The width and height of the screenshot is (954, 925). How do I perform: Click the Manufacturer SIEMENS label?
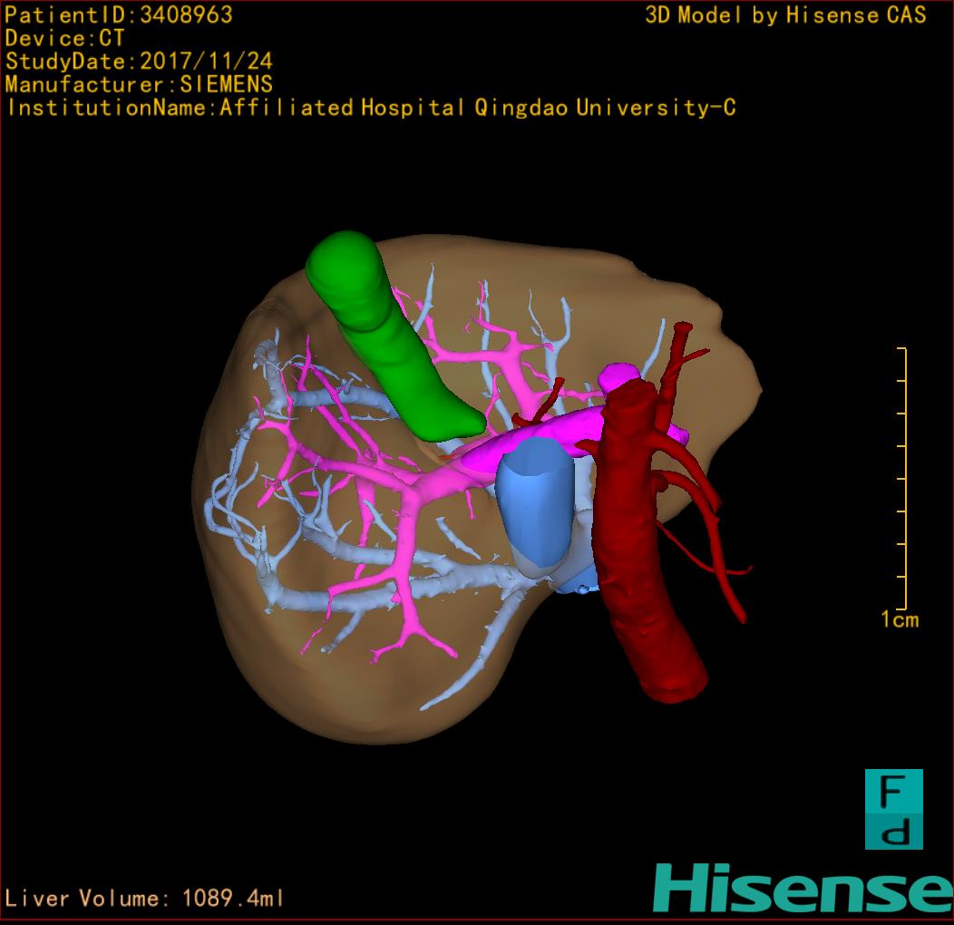coord(139,84)
